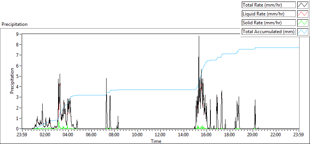Select the Solid Rate (mm/hr) legend label
The width and height of the screenshot is (310, 144).
pyautogui.click(x=269, y=23)
